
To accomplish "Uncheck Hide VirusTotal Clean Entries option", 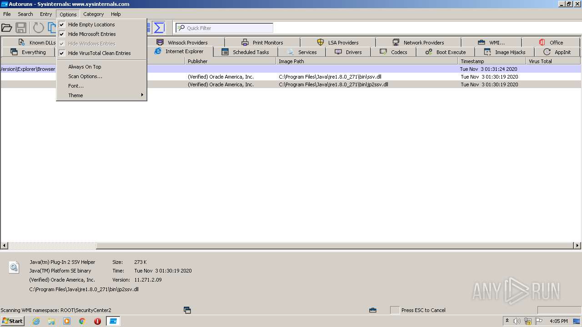I will pyautogui.click(x=101, y=53).
